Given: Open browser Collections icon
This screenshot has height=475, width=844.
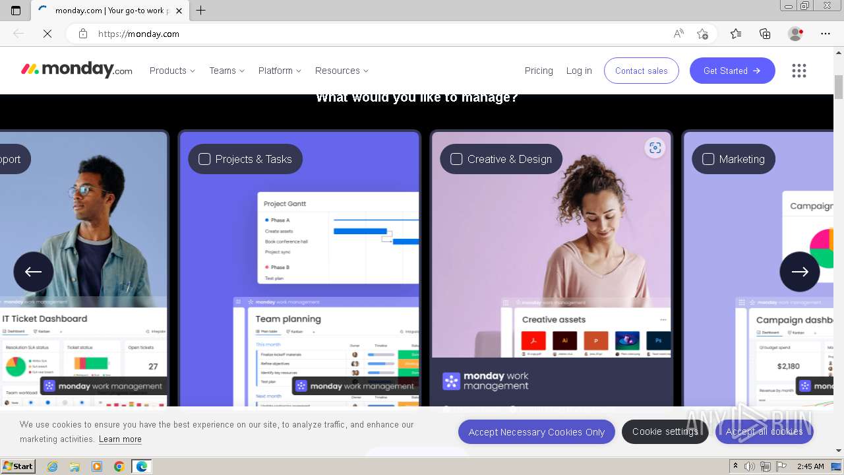Looking at the screenshot, I should point(765,34).
